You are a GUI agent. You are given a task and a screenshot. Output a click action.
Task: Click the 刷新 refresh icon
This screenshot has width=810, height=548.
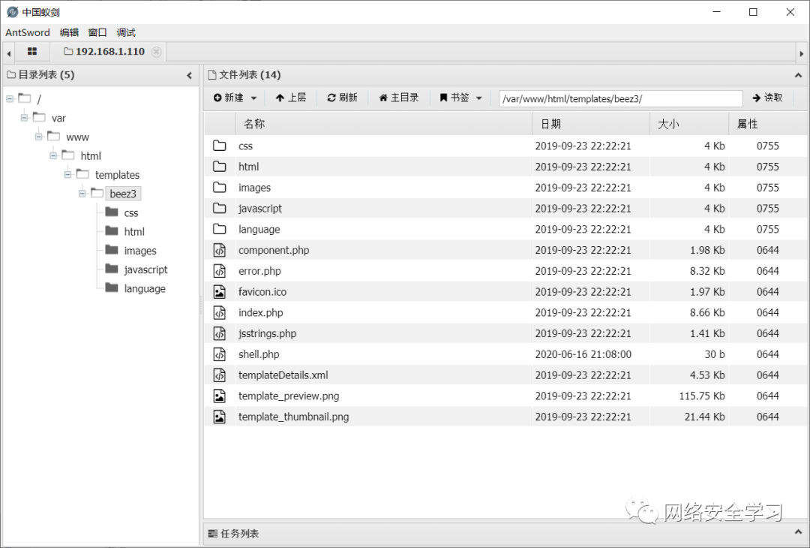[x=331, y=98]
